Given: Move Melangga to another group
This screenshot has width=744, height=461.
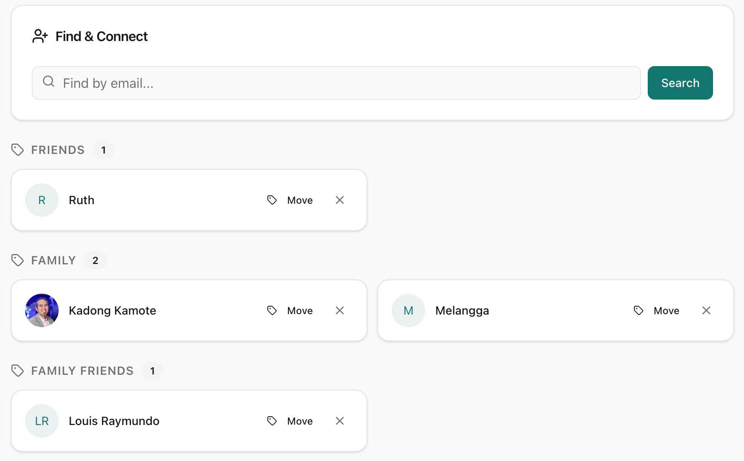Looking at the screenshot, I should (x=657, y=310).
